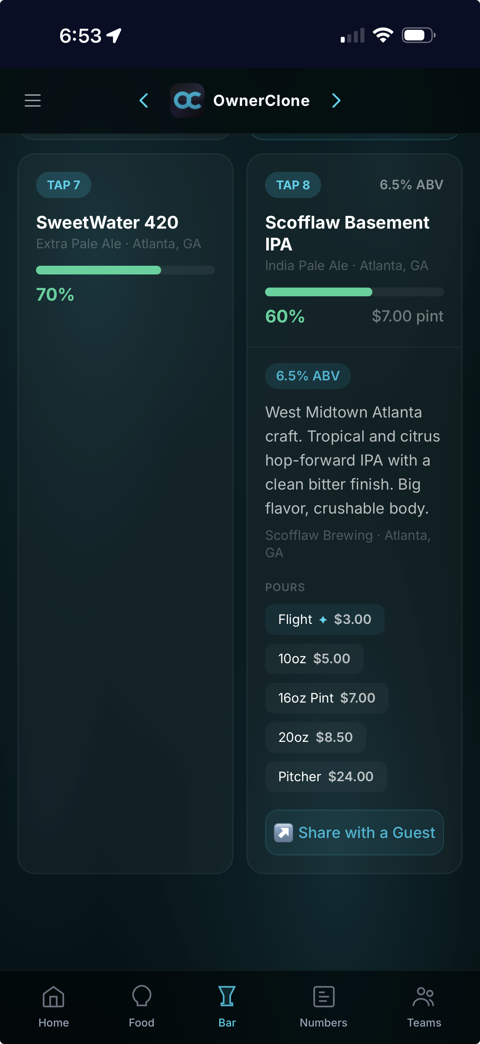This screenshot has height=1044, width=480.
Task: Tap the SweetWater 420 keg level bar
Action: 125,270
